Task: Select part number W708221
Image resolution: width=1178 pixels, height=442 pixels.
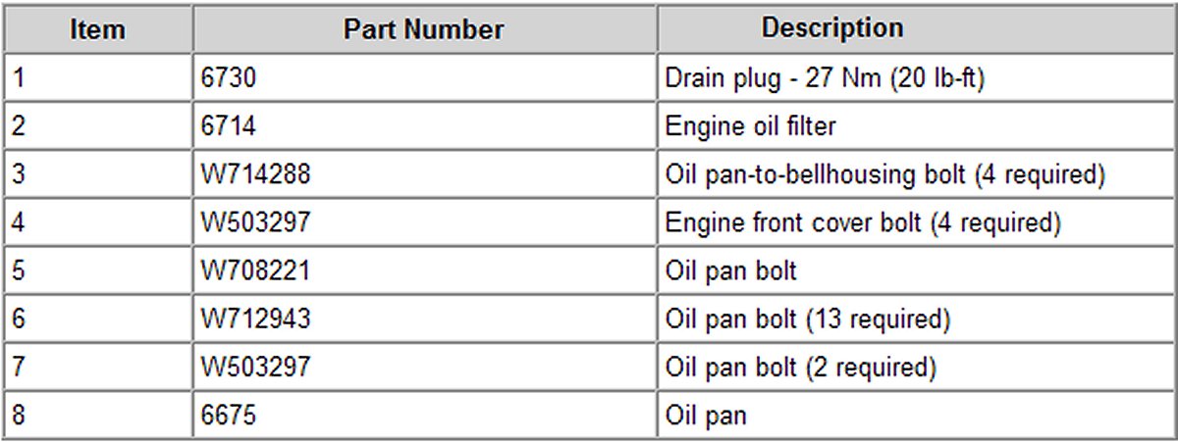Action: point(255,271)
